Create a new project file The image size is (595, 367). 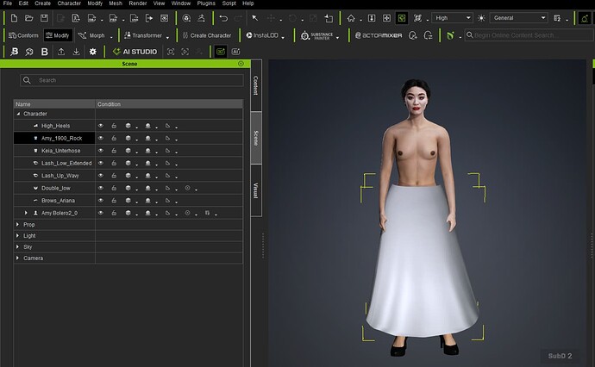pyautogui.click(x=14, y=18)
